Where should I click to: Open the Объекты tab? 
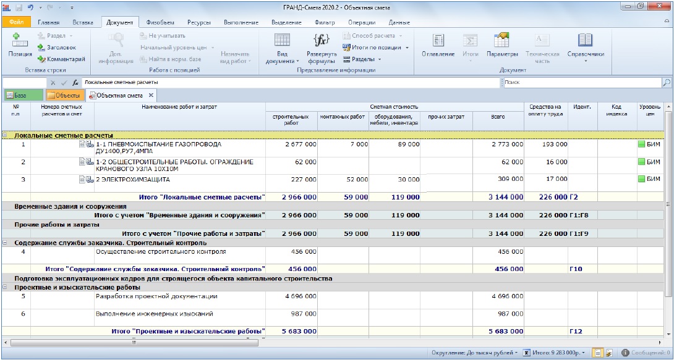pos(65,95)
